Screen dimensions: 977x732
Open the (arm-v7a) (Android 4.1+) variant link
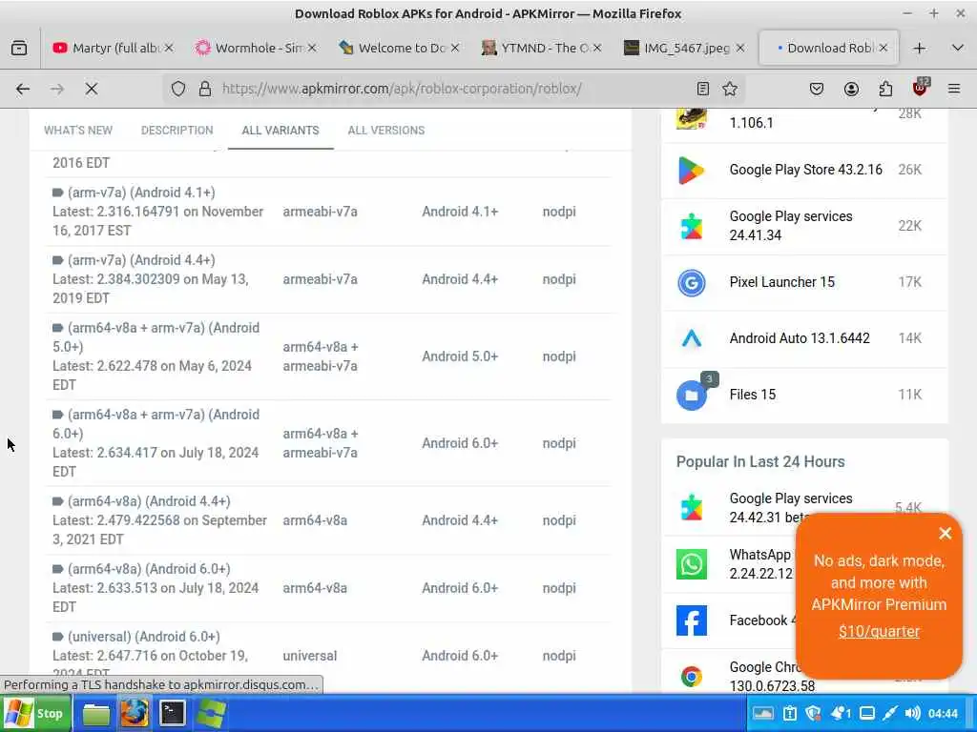(x=141, y=193)
